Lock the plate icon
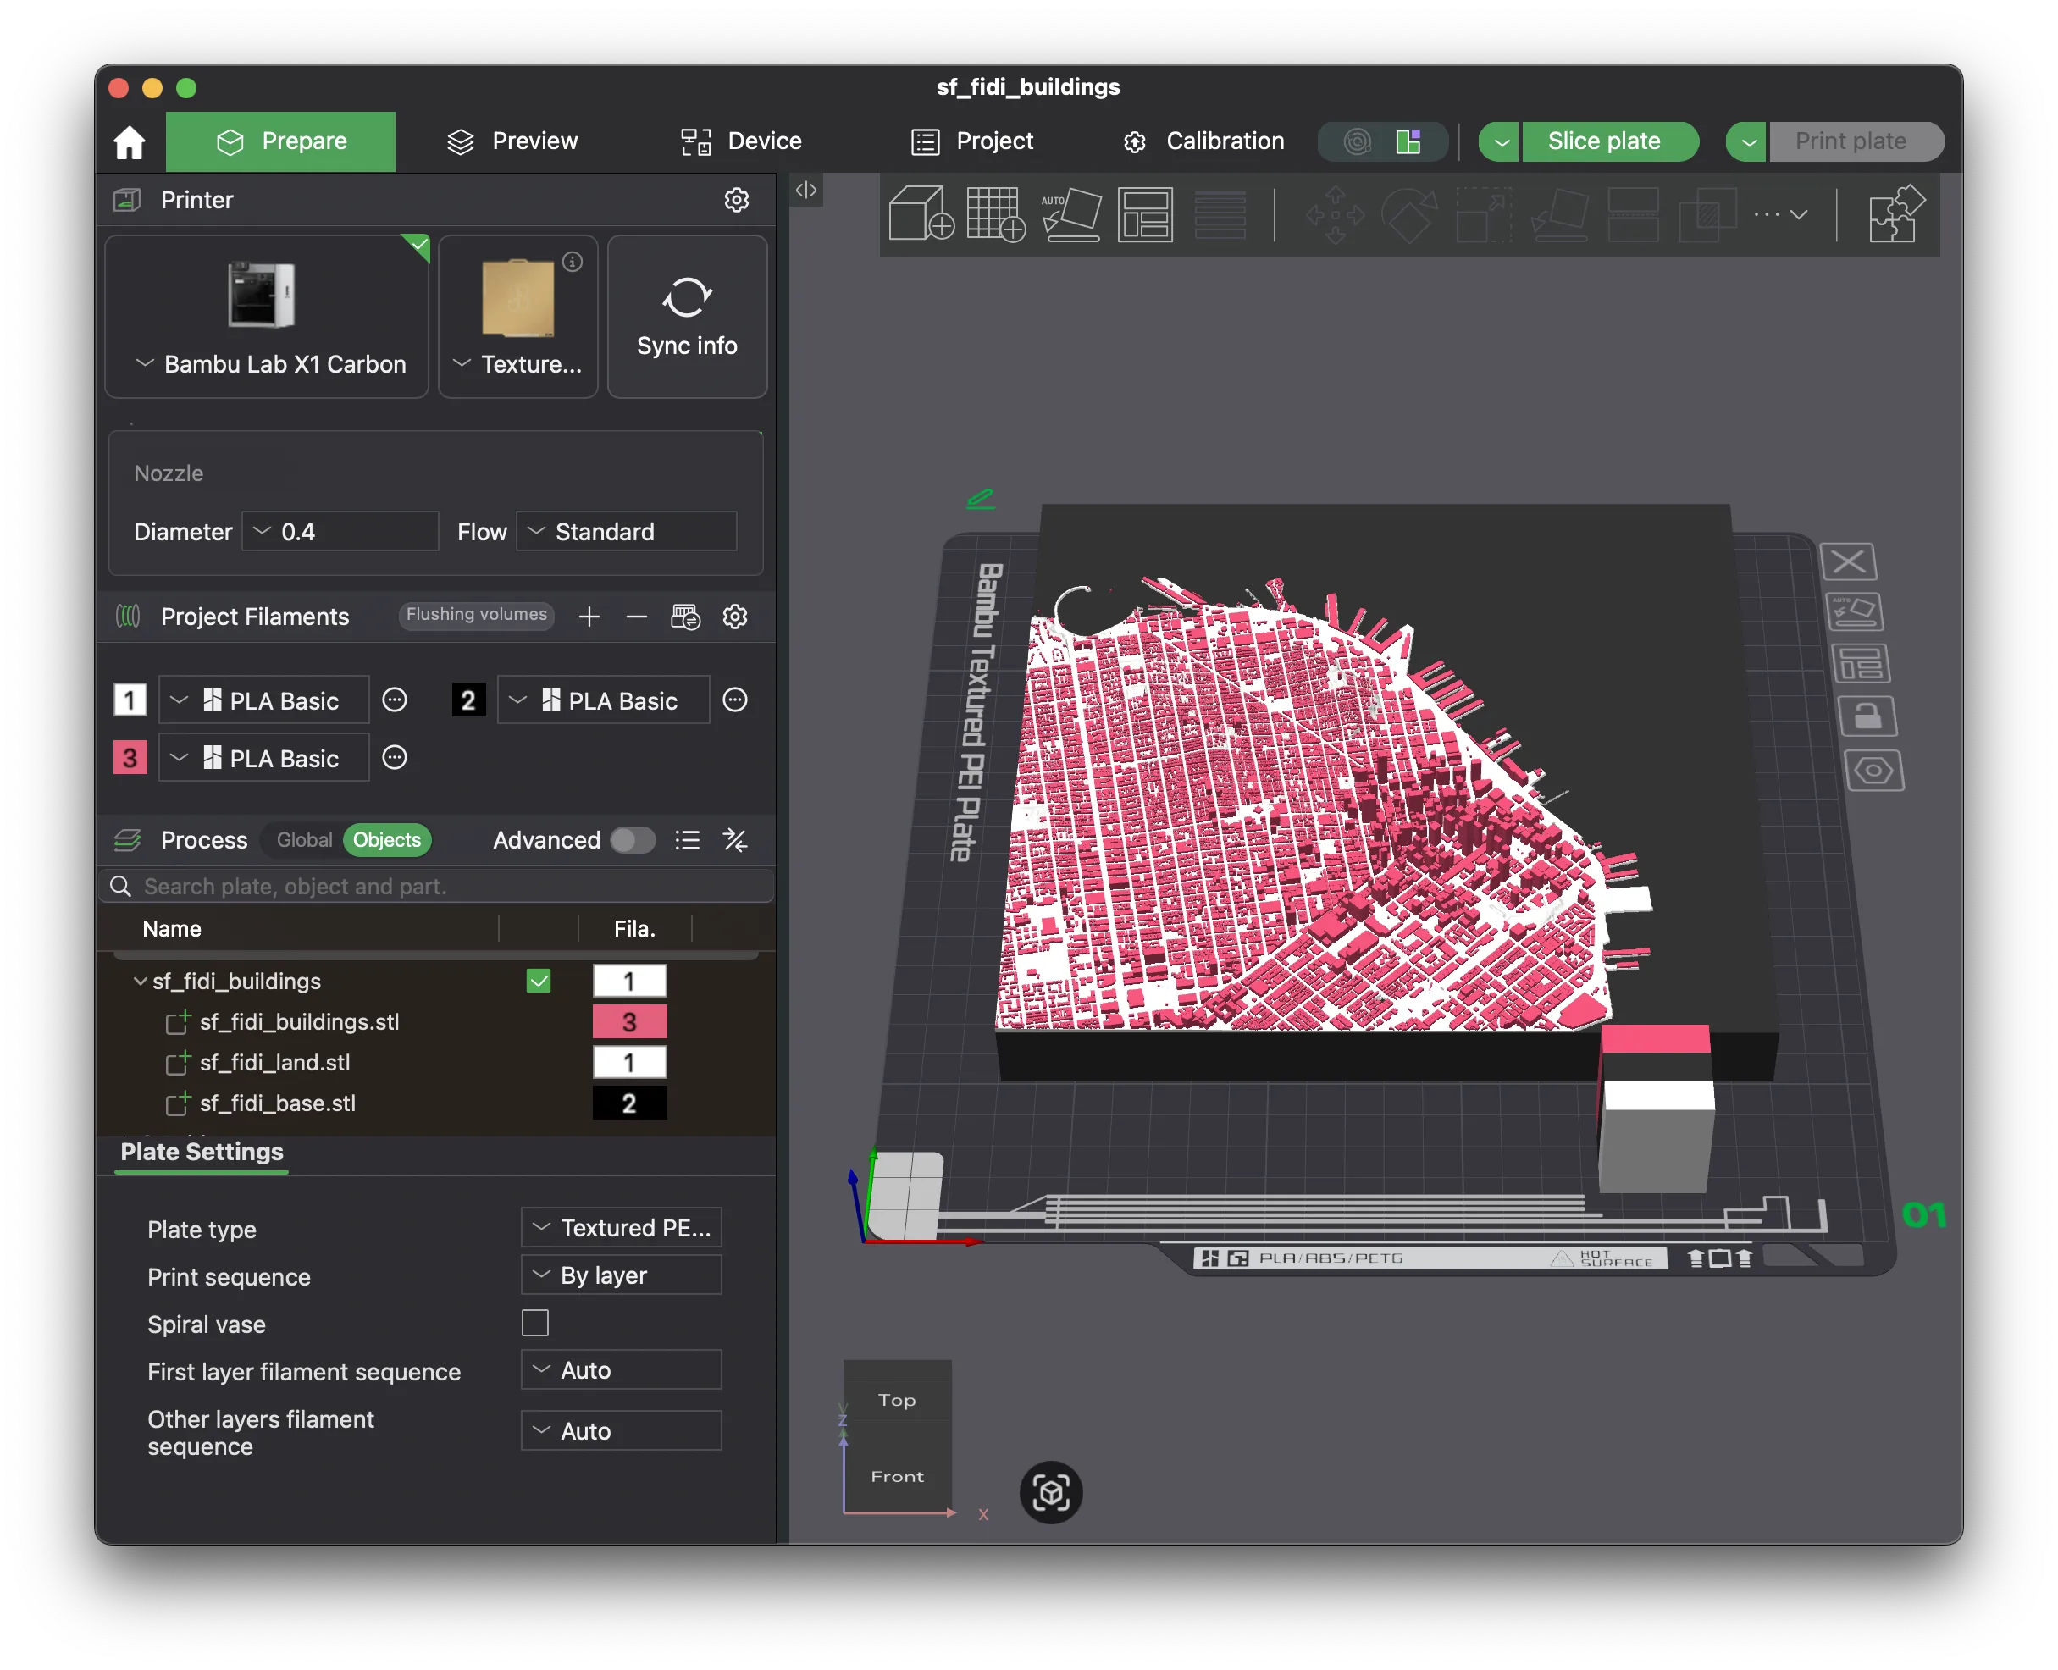This screenshot has width=2058, height=1670. [1867, 716]
